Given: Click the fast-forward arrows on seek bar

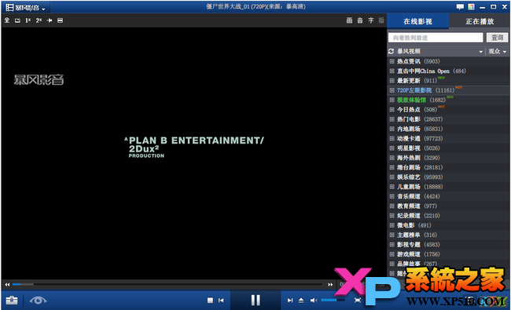Looking at the screenshot, I should tap(330, 285).
